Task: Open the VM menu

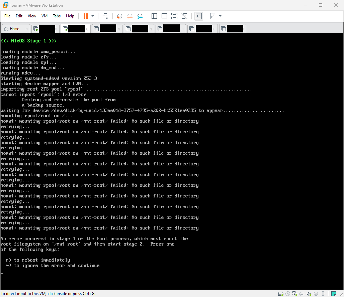Action: [44, 16]
